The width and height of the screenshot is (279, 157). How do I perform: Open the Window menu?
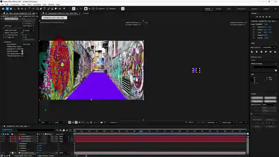51,4
